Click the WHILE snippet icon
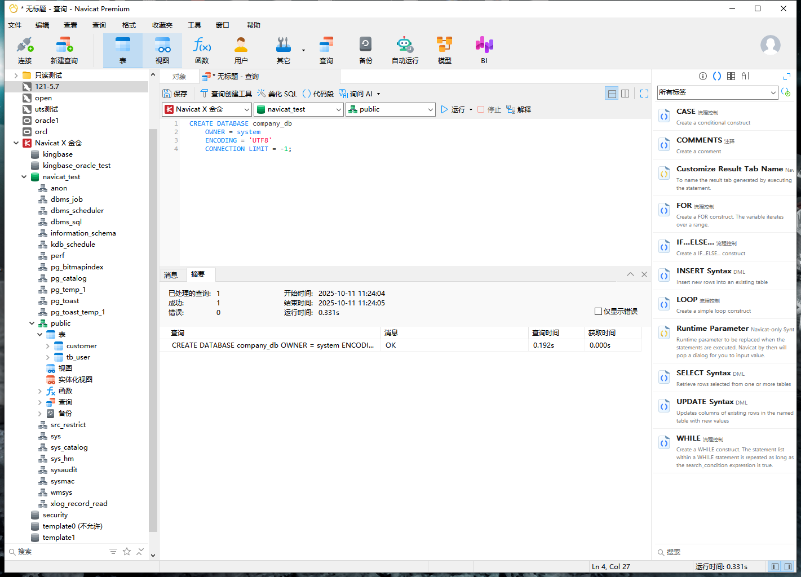 coord(664,443)
